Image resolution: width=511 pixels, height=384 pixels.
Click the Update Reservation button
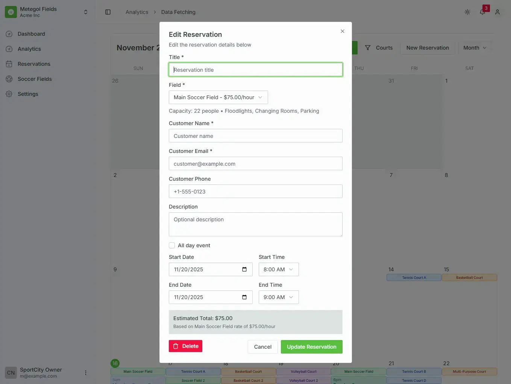pos(311,346)
